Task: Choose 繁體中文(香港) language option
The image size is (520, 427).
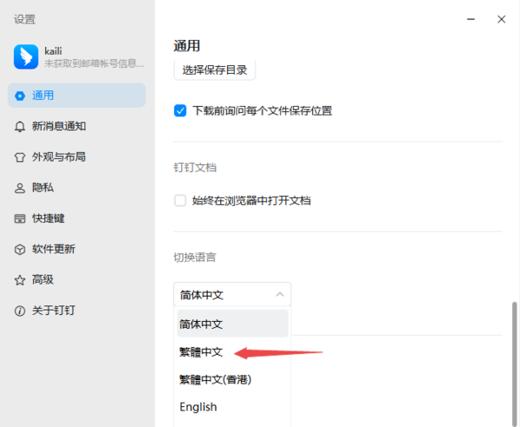Action: click(x=215, y=379)
